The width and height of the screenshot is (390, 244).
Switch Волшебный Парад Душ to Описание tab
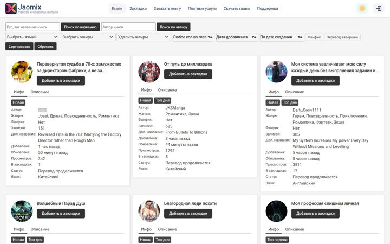click(x=40, y=229)
